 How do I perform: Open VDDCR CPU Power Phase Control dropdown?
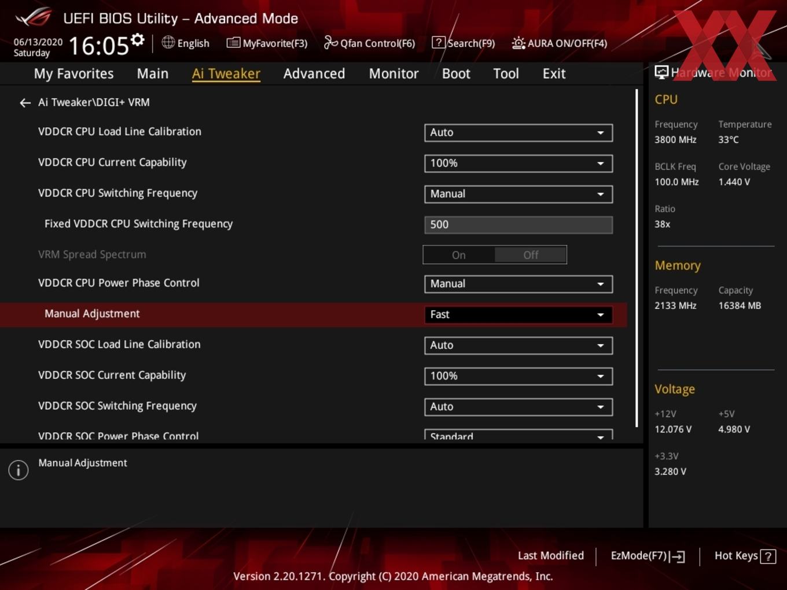pos(518,284)
